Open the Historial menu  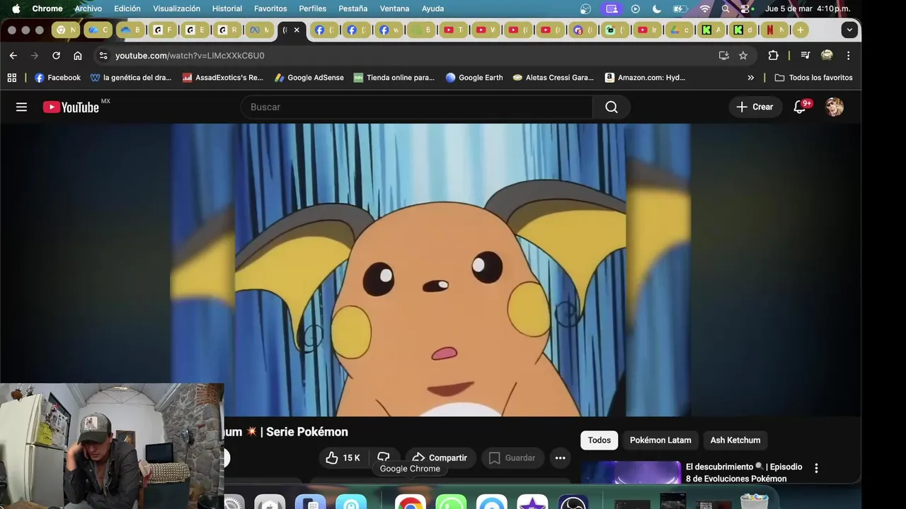[x=227, y=8]
